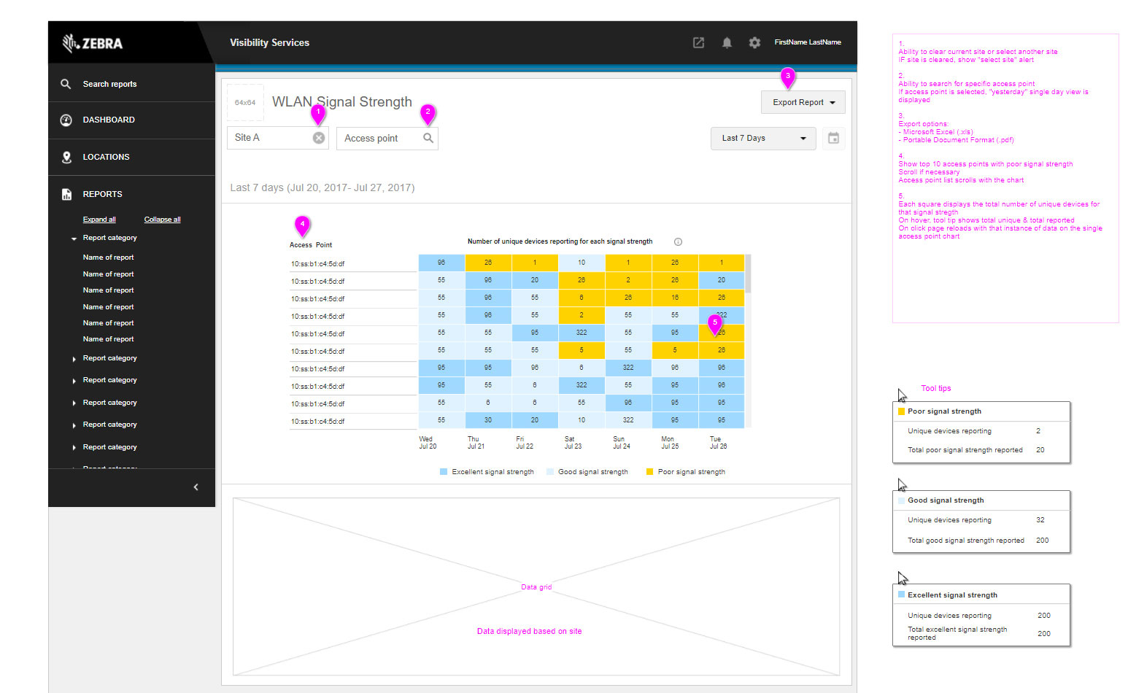Screen dimensions: 1128x693
Task: Collapse the first expanded Report category
Action: pos(74,239)
